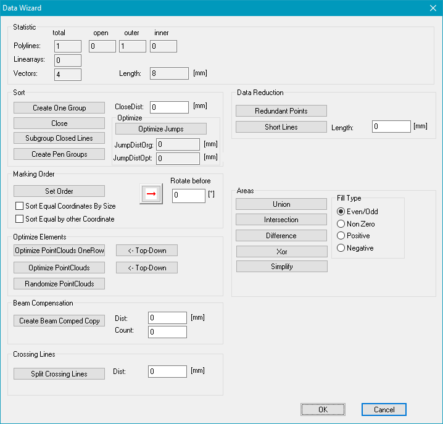Screen dimensions: 443x424
Task: Toggle Sort Equal by other Coordinate checkbox
Action: (19, 219)
